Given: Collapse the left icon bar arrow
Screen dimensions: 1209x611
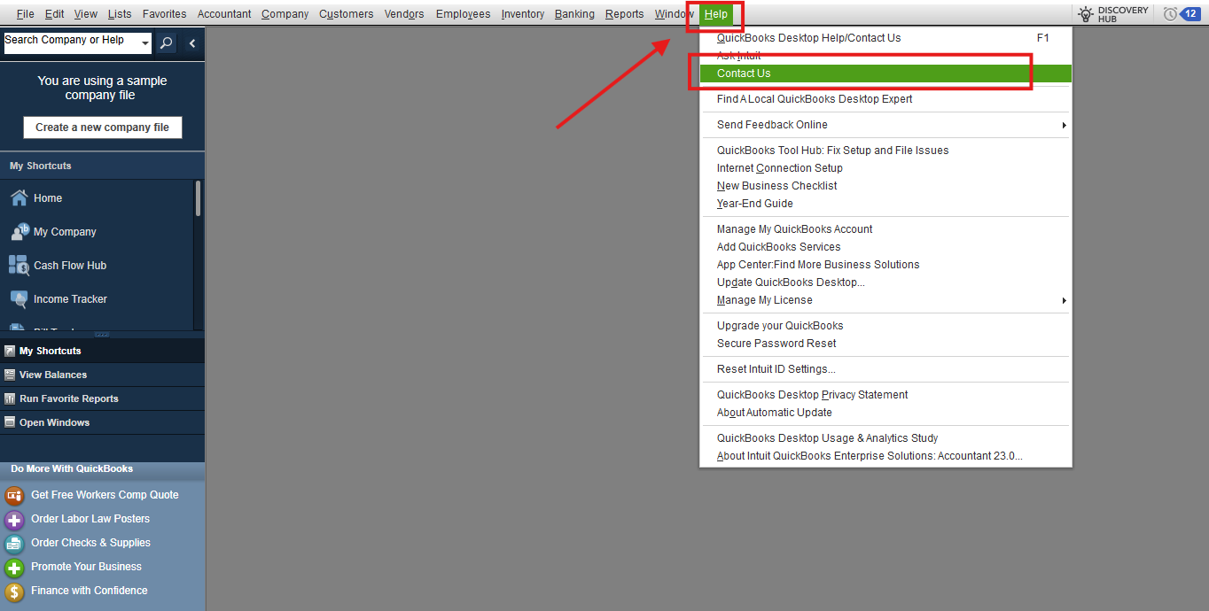Looking at the screenshot, I should pos(192,43).
